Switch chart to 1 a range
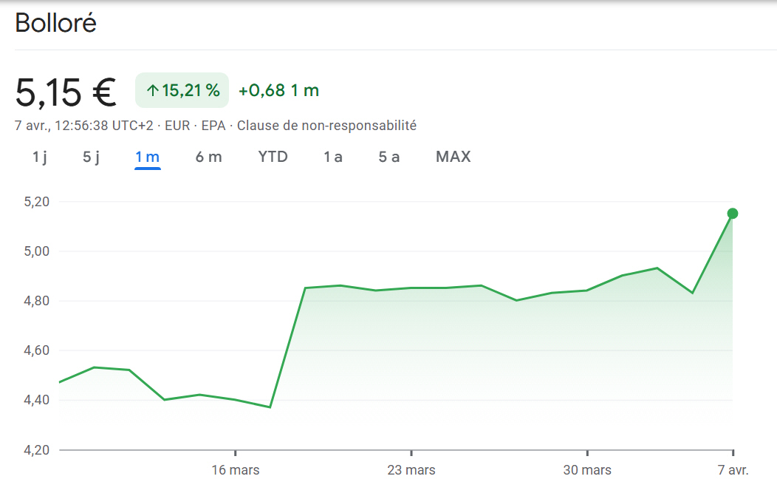The image size is (777, 496). 333,157
